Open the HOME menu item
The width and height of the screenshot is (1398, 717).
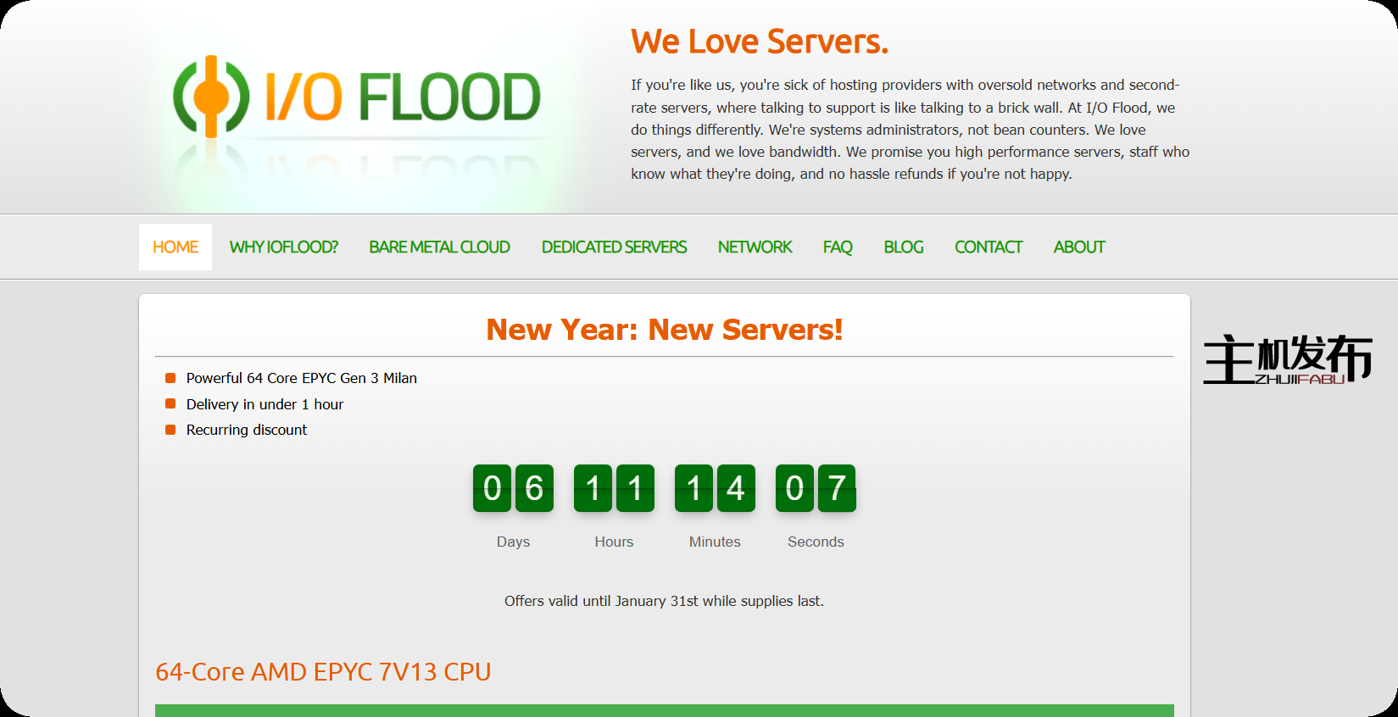point(175,247)
